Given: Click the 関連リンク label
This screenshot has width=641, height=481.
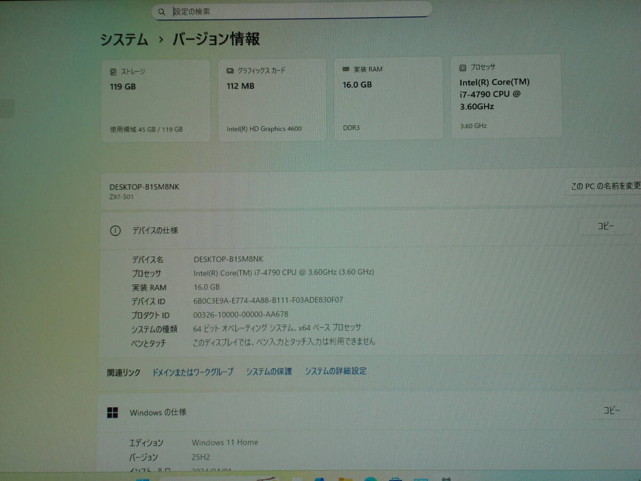Looking at the screenshot, I should click(123, 373).
